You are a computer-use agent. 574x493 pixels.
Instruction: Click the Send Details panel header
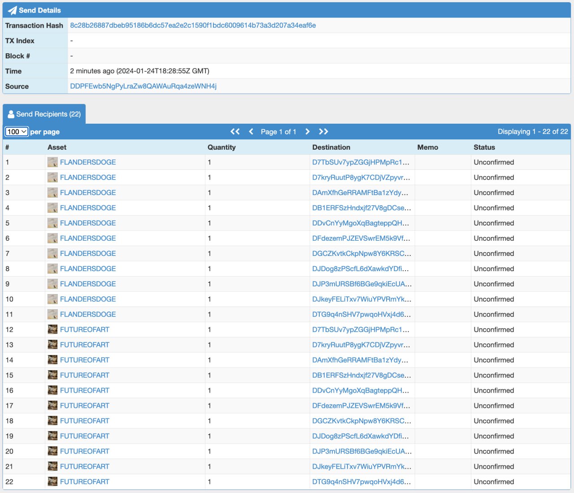(x=287, y=10)
